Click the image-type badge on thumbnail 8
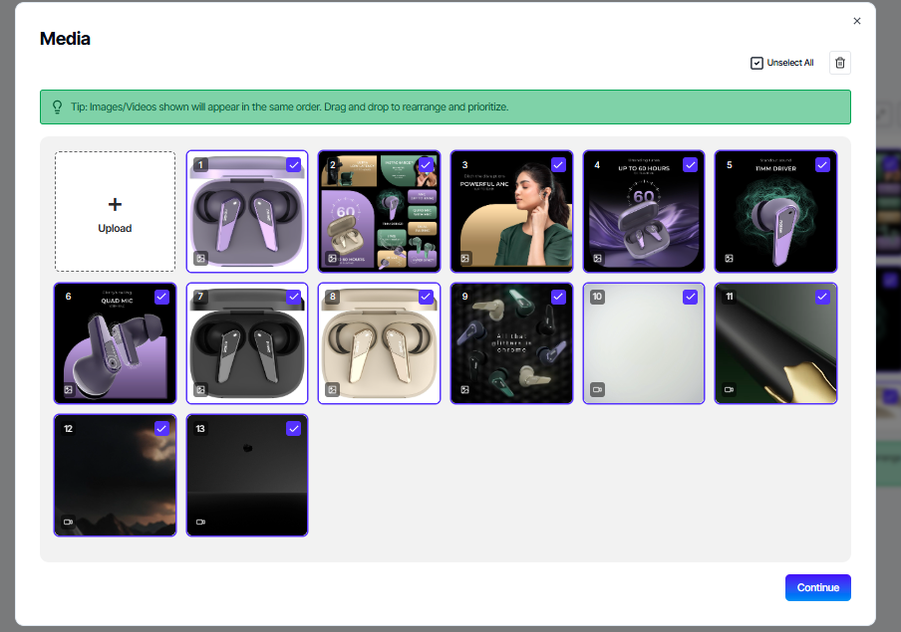 click(x=332, y=390)
